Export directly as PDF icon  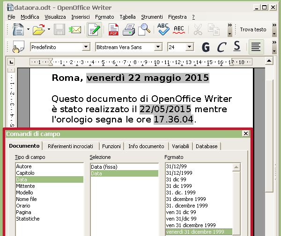[114, 29]
